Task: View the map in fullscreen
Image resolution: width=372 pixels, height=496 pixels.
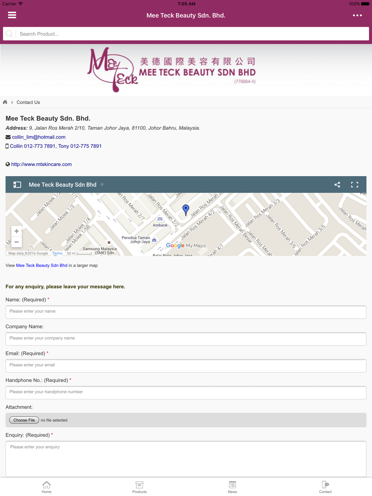Action: pyautogui.click(x=355, y=185)
